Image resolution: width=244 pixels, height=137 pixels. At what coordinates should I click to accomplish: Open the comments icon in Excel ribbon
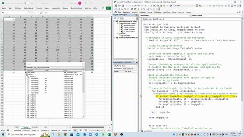click(x=103, y=8)
